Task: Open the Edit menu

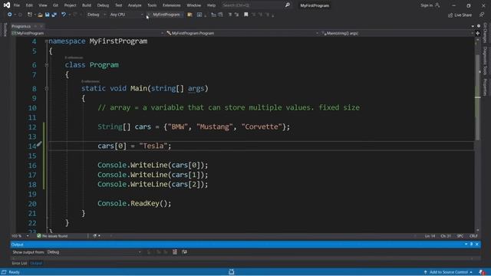Action: 29,5
